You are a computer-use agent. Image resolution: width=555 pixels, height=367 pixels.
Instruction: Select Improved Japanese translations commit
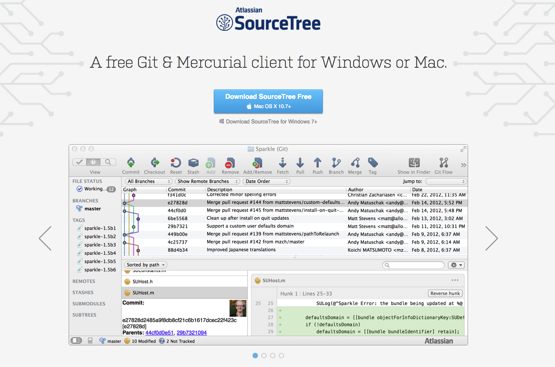click(295, 250)
